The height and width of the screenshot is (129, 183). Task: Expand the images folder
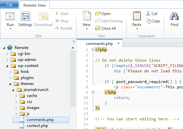17,108
